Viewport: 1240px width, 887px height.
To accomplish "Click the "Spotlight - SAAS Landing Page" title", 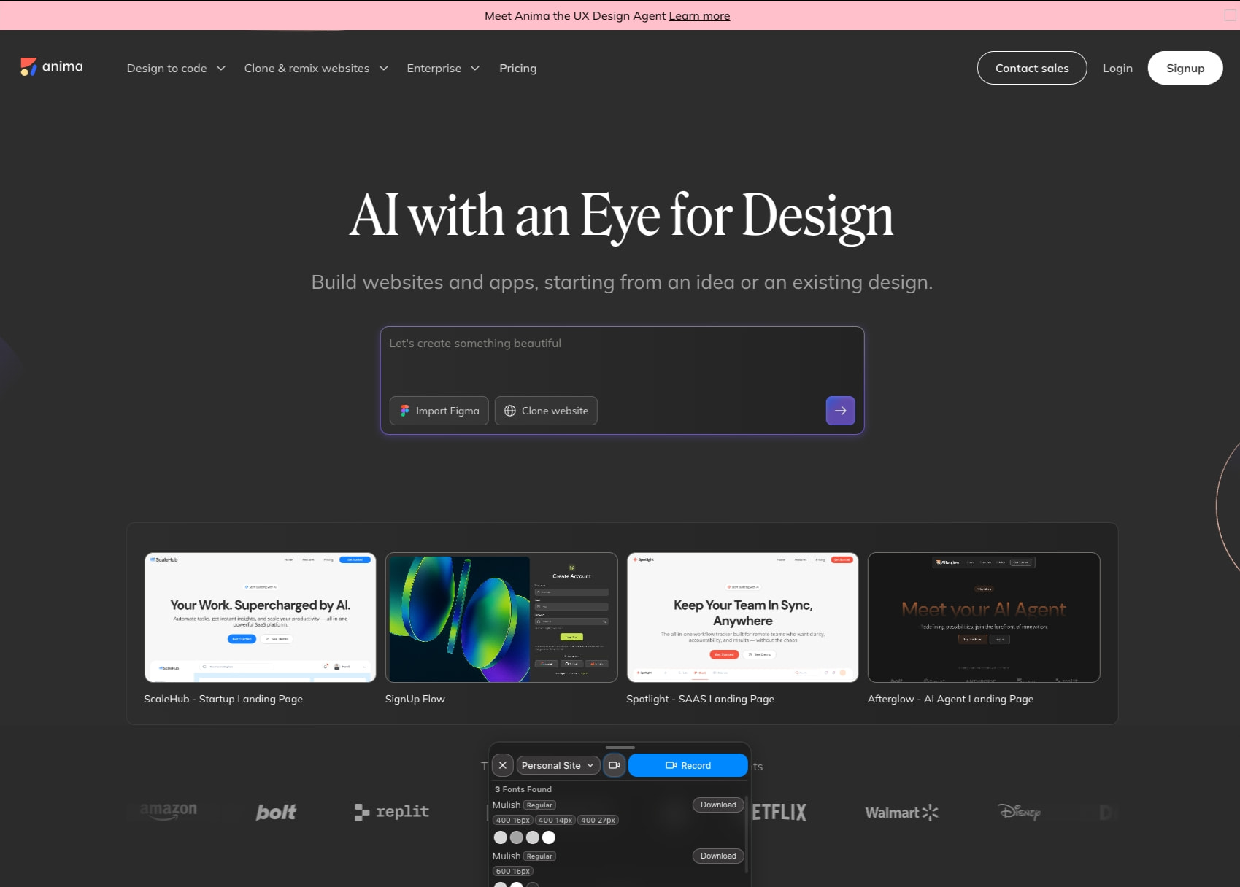I will 701,699.
